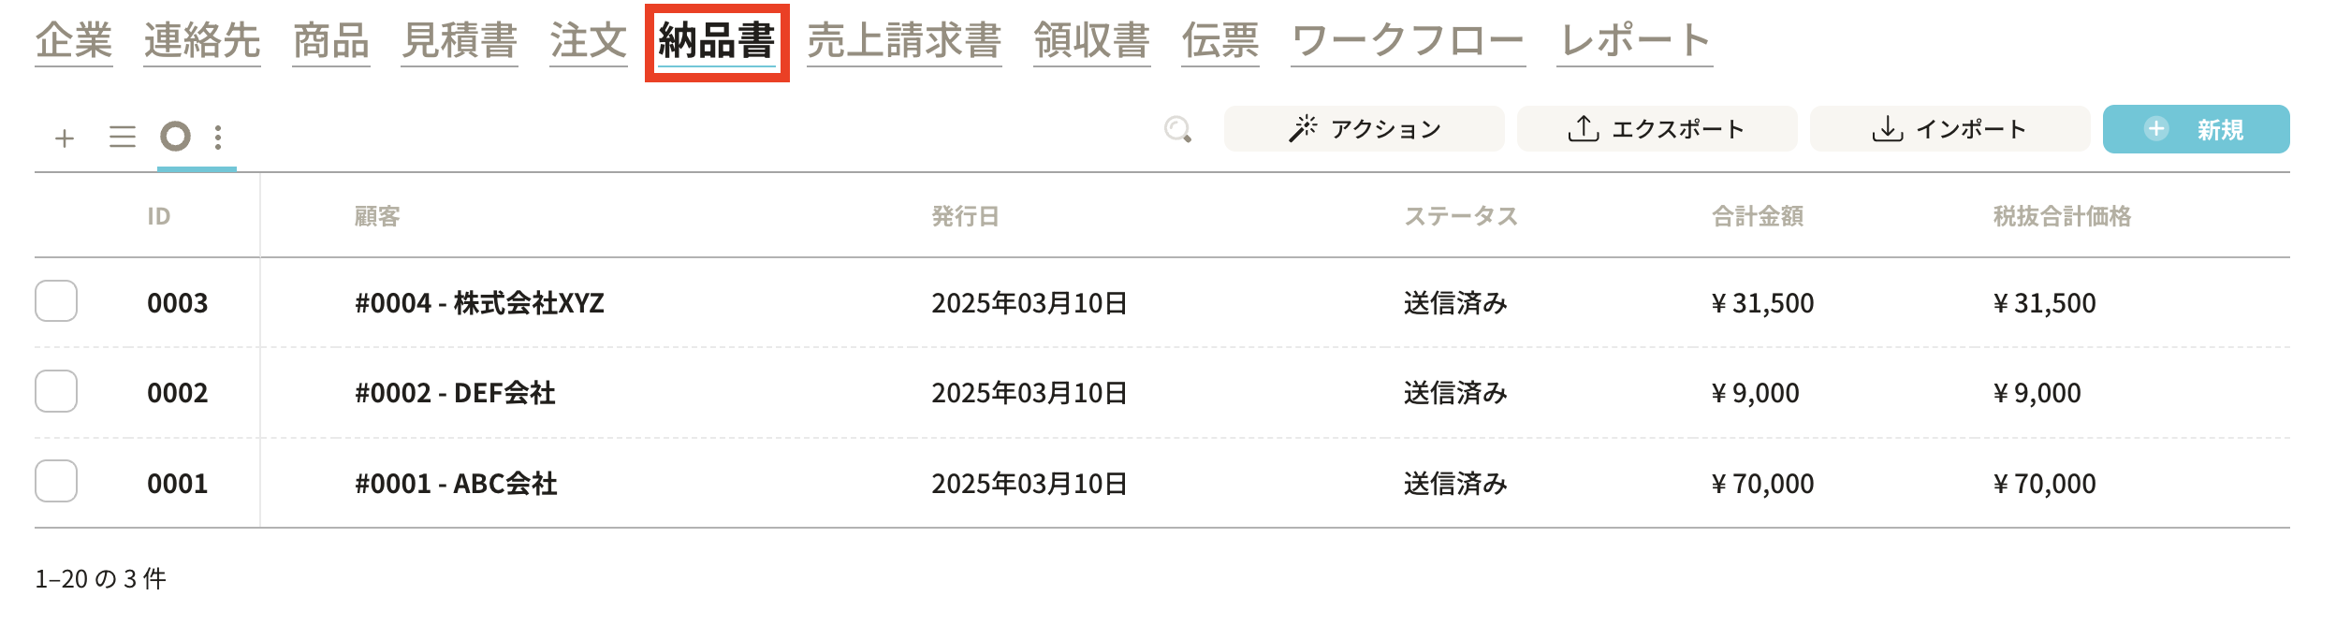Tick the checkbox for row 0003
This screenshot has height=625, width=2351.
[x=56, y=301]
